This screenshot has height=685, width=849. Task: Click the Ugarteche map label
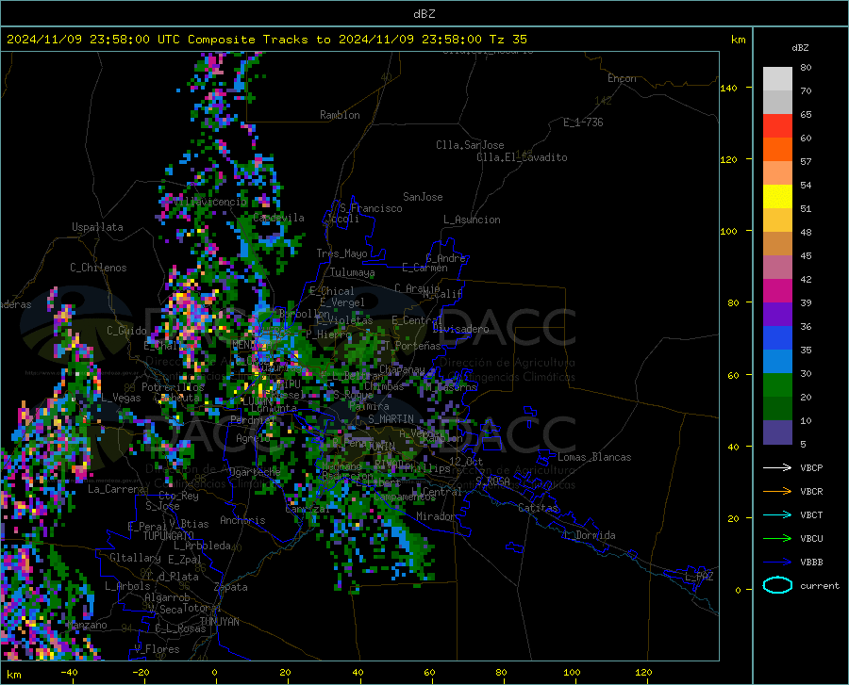point(255,471)
